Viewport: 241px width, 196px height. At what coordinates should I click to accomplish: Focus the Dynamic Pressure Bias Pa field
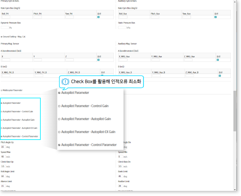click(5, 27)
